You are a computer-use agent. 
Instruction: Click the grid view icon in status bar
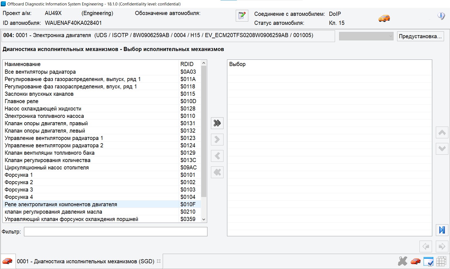tap(441, 261)
